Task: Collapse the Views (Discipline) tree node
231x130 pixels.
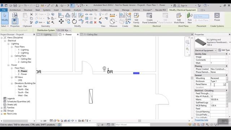Action: point(2,38)
